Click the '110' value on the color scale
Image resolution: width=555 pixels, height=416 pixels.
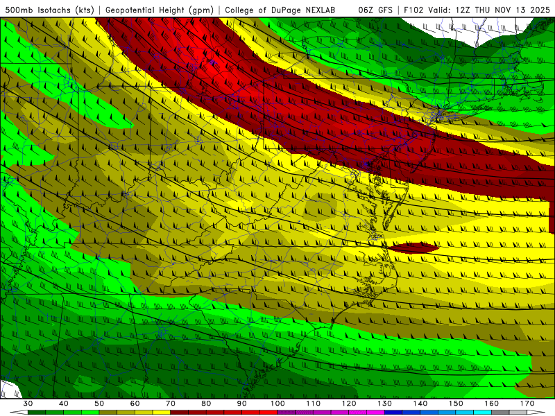pyautogui.click(x=314, y=404)
